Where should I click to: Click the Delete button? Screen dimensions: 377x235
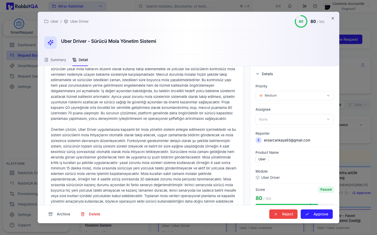pyautogui.click(x=91, y=214)
